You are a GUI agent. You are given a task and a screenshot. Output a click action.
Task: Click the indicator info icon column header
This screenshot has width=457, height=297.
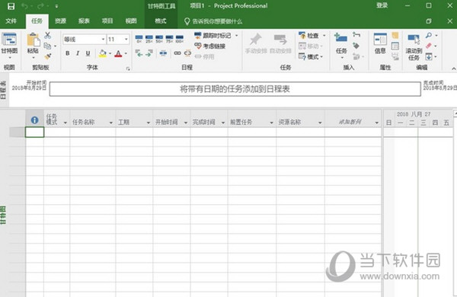pyautogui.click(x=35, y=120)
